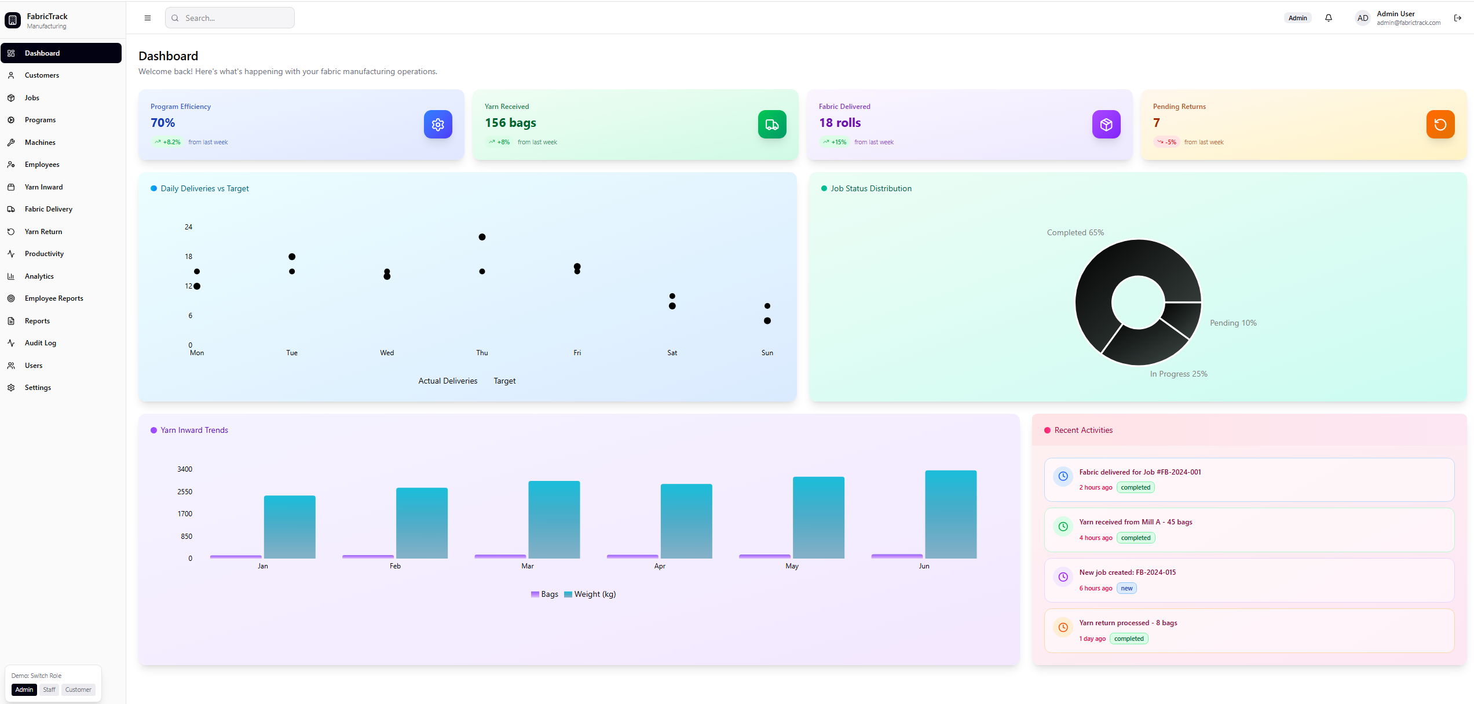Viewport: 1474px width, 704px height.
Task: Switch to the Customer demo role
Action: 78,690
